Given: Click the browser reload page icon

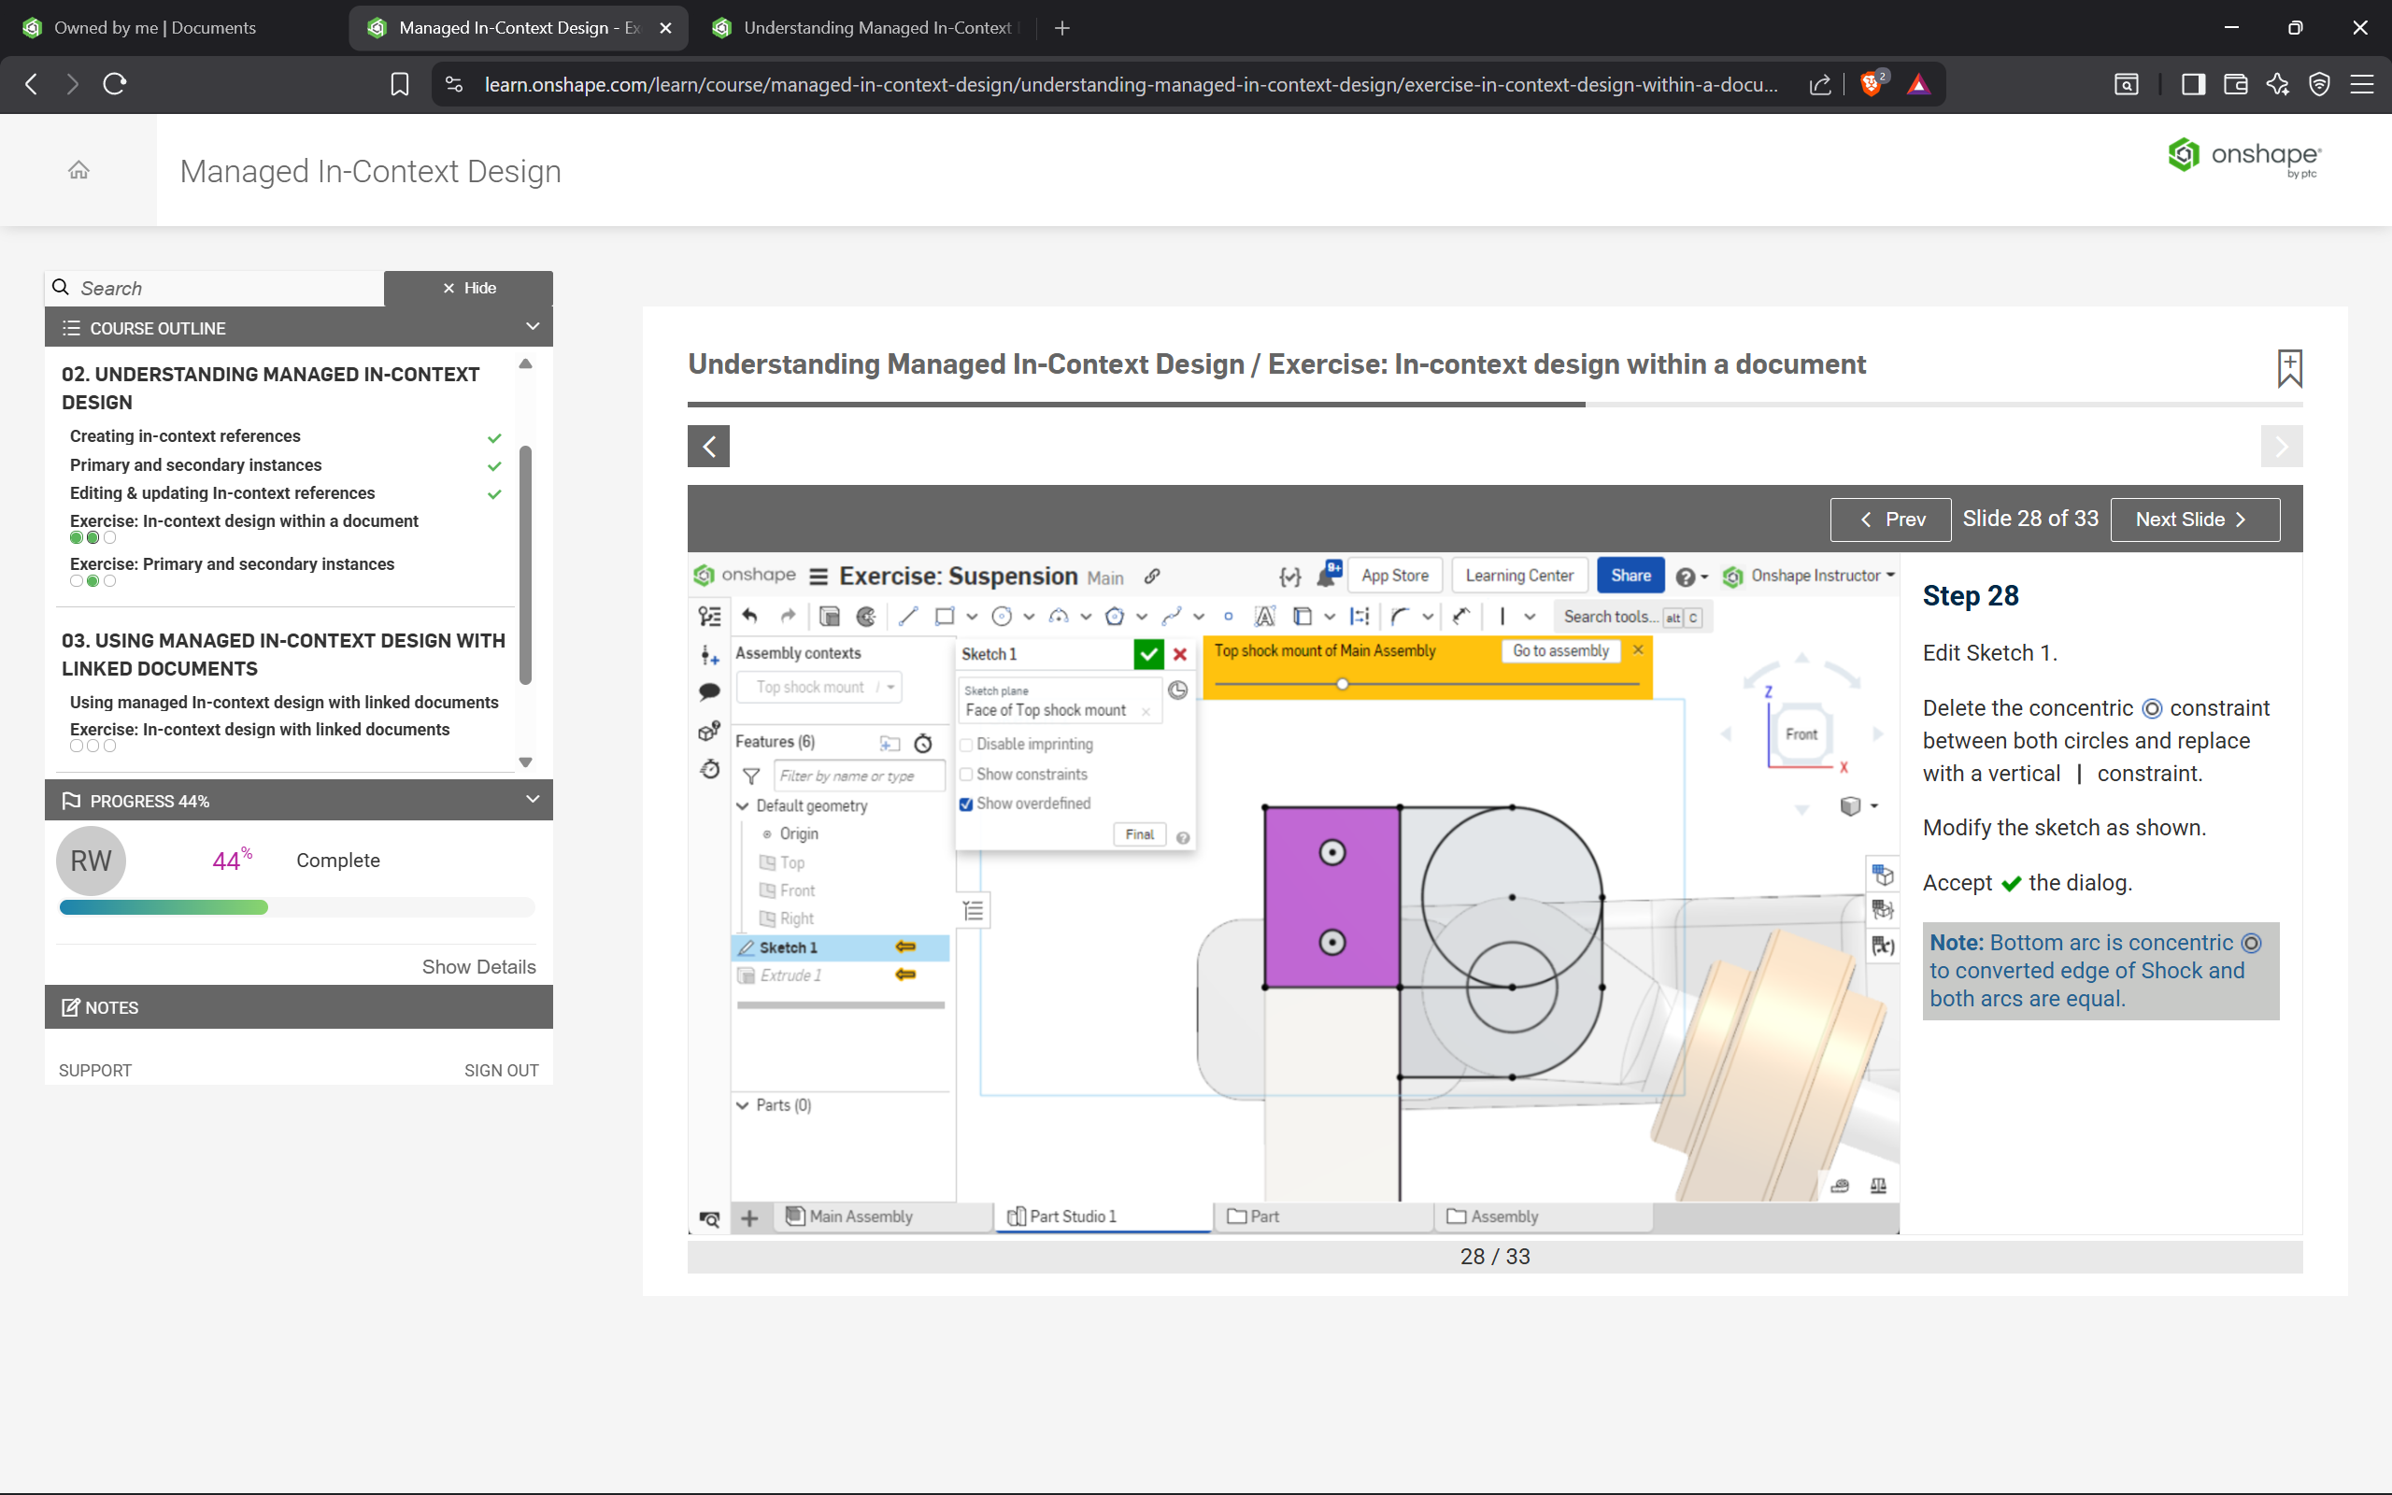Looking at the screenshot, I should 115,84.
